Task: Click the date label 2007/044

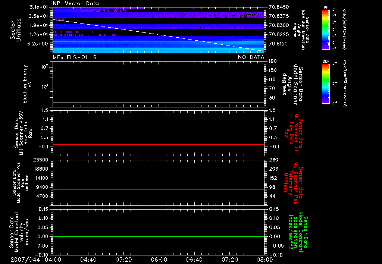Action: click(x=25, y=260)
